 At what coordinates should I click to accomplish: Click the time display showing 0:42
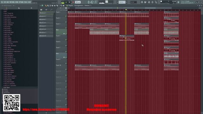click(x=92, y=2)
